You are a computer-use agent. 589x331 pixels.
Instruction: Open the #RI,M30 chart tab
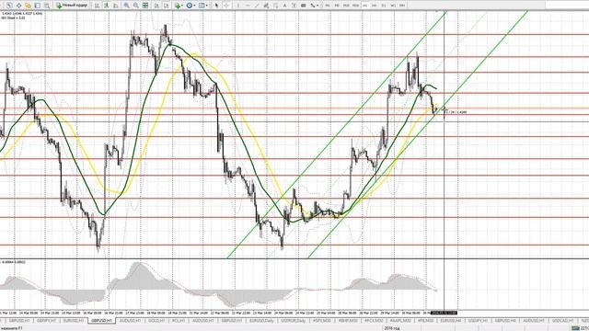point(426,321)
